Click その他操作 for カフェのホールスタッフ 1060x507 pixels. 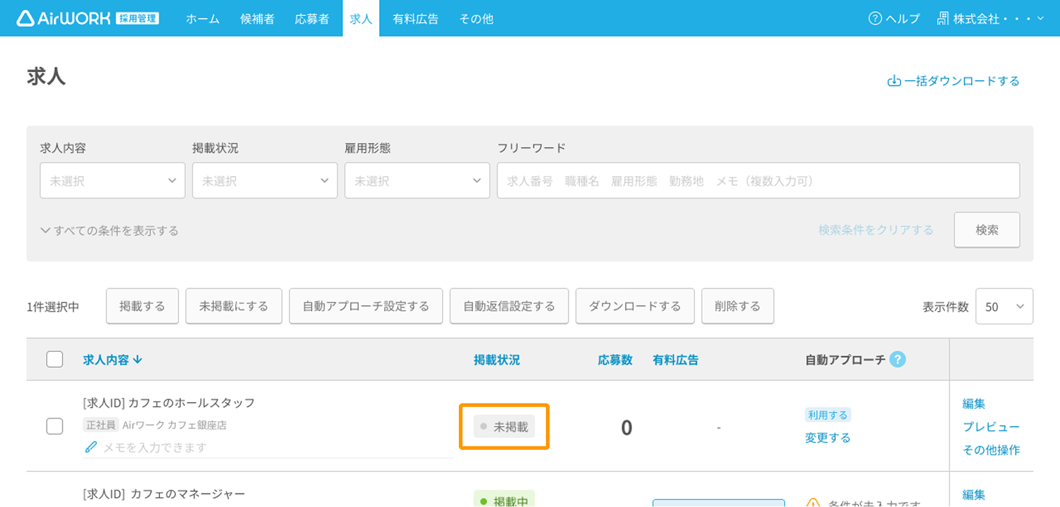(991, 450)
